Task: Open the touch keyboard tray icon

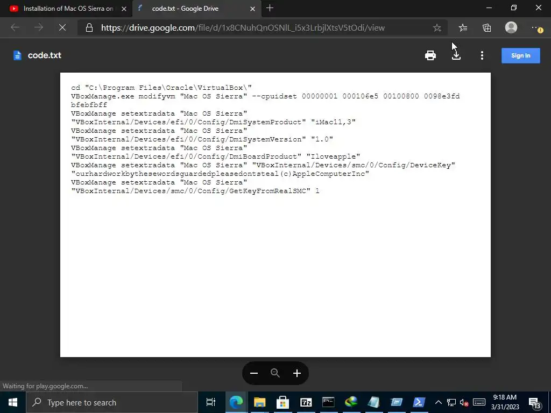Action: (x=479, y=402)
